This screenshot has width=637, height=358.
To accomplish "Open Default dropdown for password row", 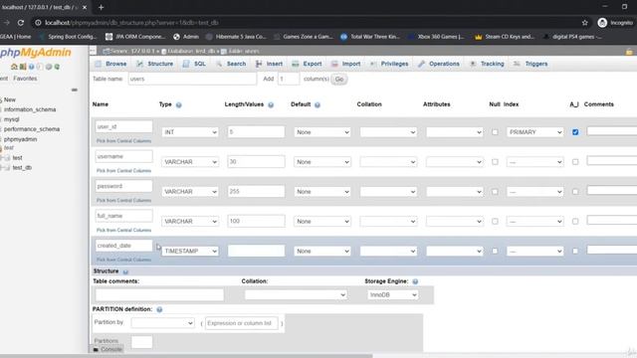I will tap(322, 192).
